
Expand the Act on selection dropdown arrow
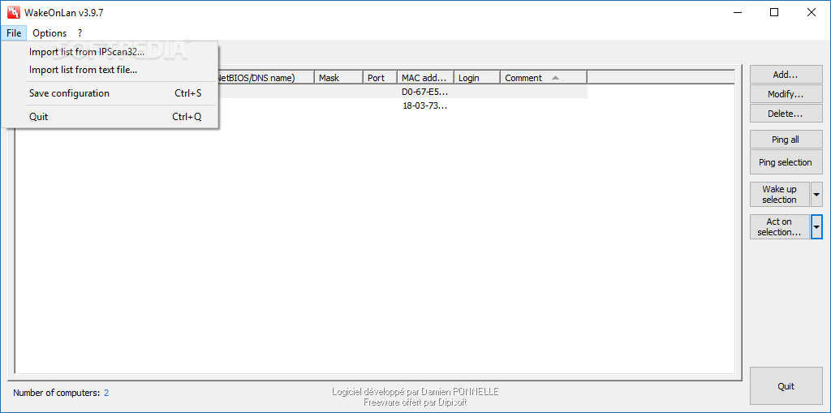tap(816, 227)
